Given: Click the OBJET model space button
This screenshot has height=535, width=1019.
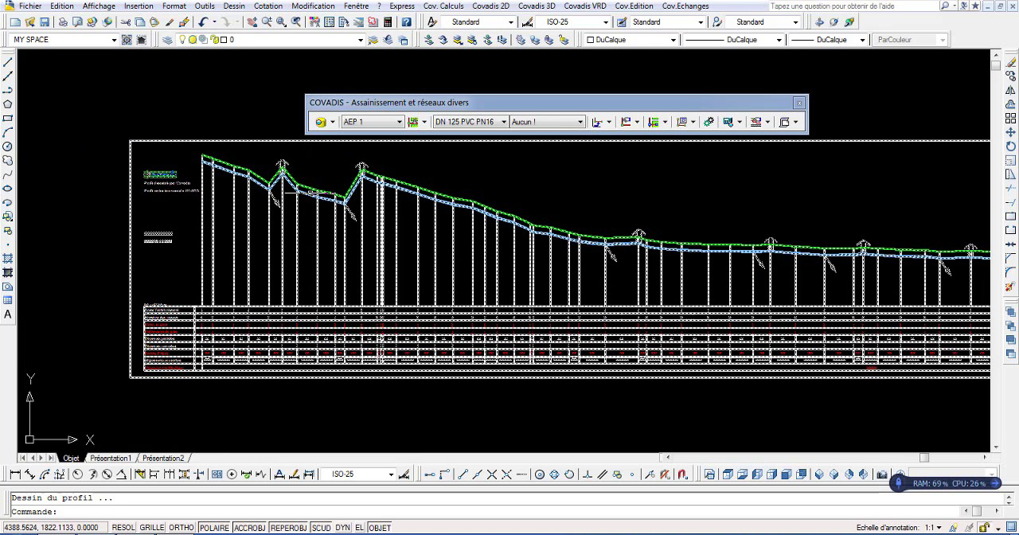Looking at the screenshot, I should point(380,528).
